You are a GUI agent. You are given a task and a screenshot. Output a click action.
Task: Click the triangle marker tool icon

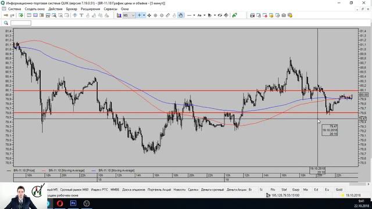(210, 16)
